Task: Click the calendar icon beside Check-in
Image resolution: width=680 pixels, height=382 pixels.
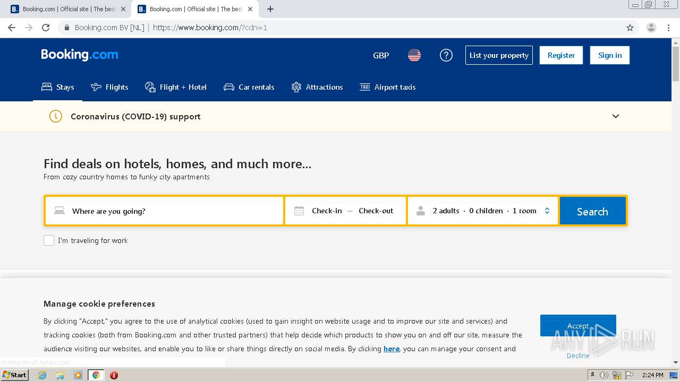Action: pyautogui.click(x=299, y=211)
